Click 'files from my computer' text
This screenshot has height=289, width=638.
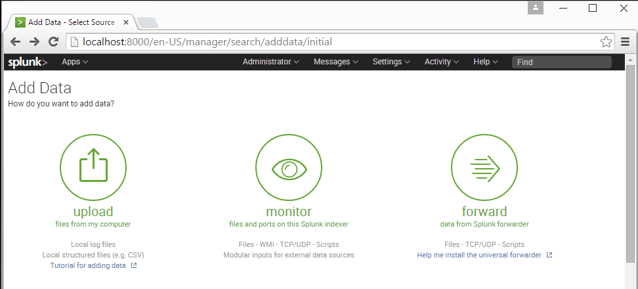pos(93,224)
